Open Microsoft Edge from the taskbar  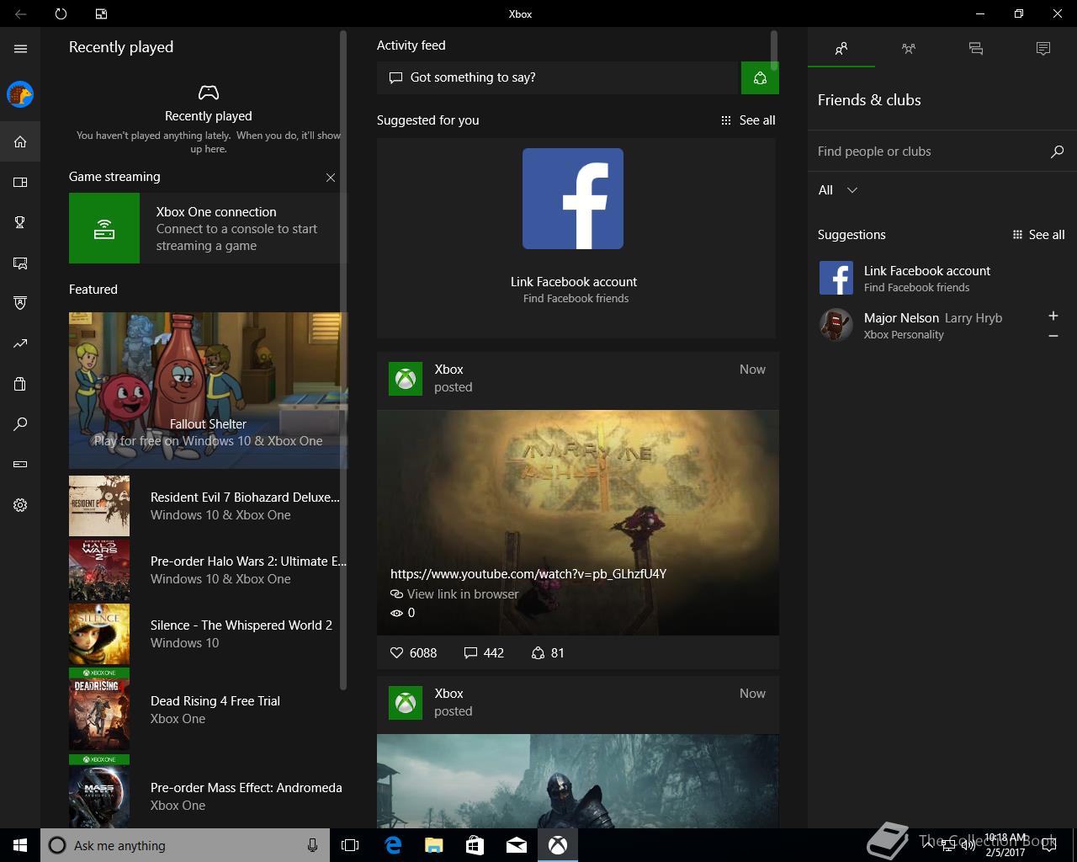(392, 845)
